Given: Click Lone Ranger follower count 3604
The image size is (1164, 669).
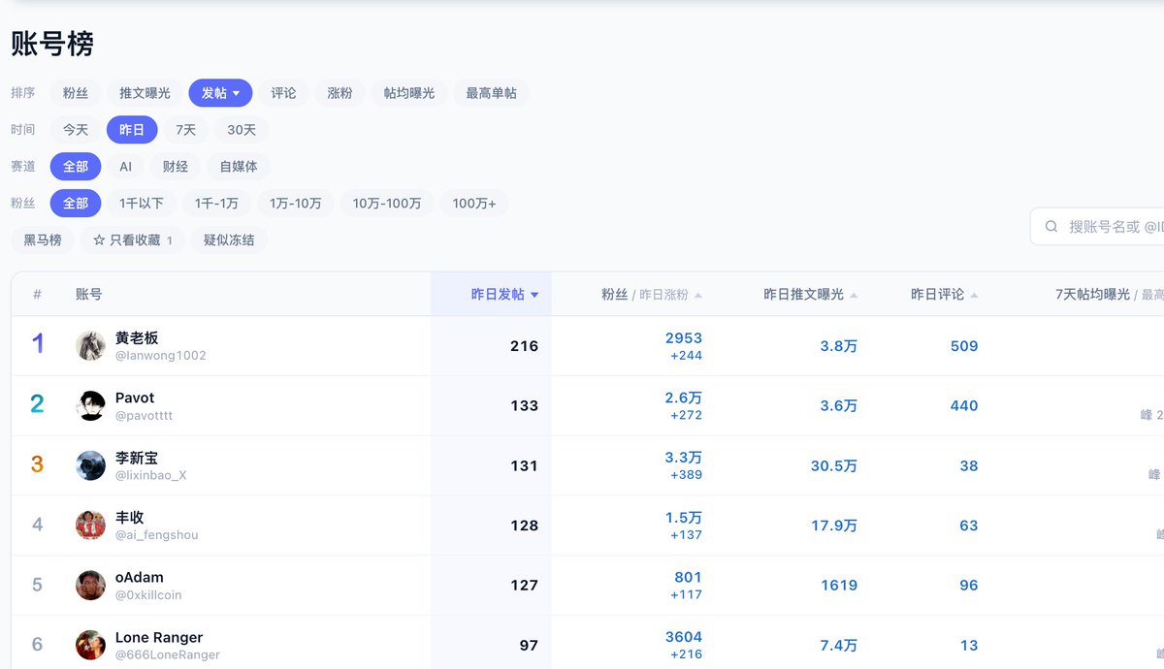Looking at the screenshot, I should 684,638.
